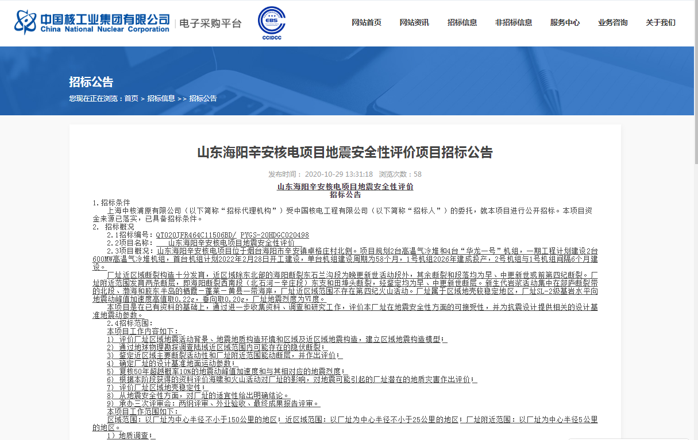Click the 招标公告 banner heading

[91, 81]
